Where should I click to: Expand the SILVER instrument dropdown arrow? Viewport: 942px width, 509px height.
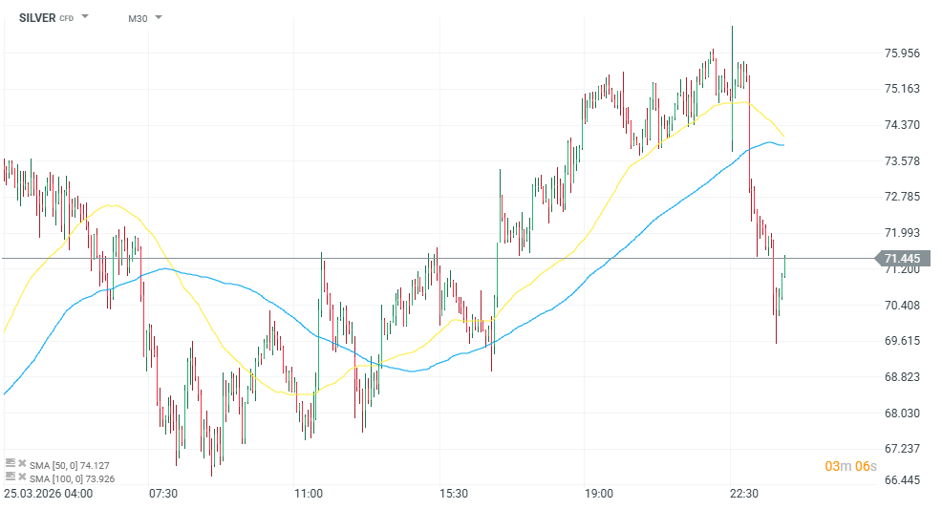pyautogui.click(x=86, y=17)
